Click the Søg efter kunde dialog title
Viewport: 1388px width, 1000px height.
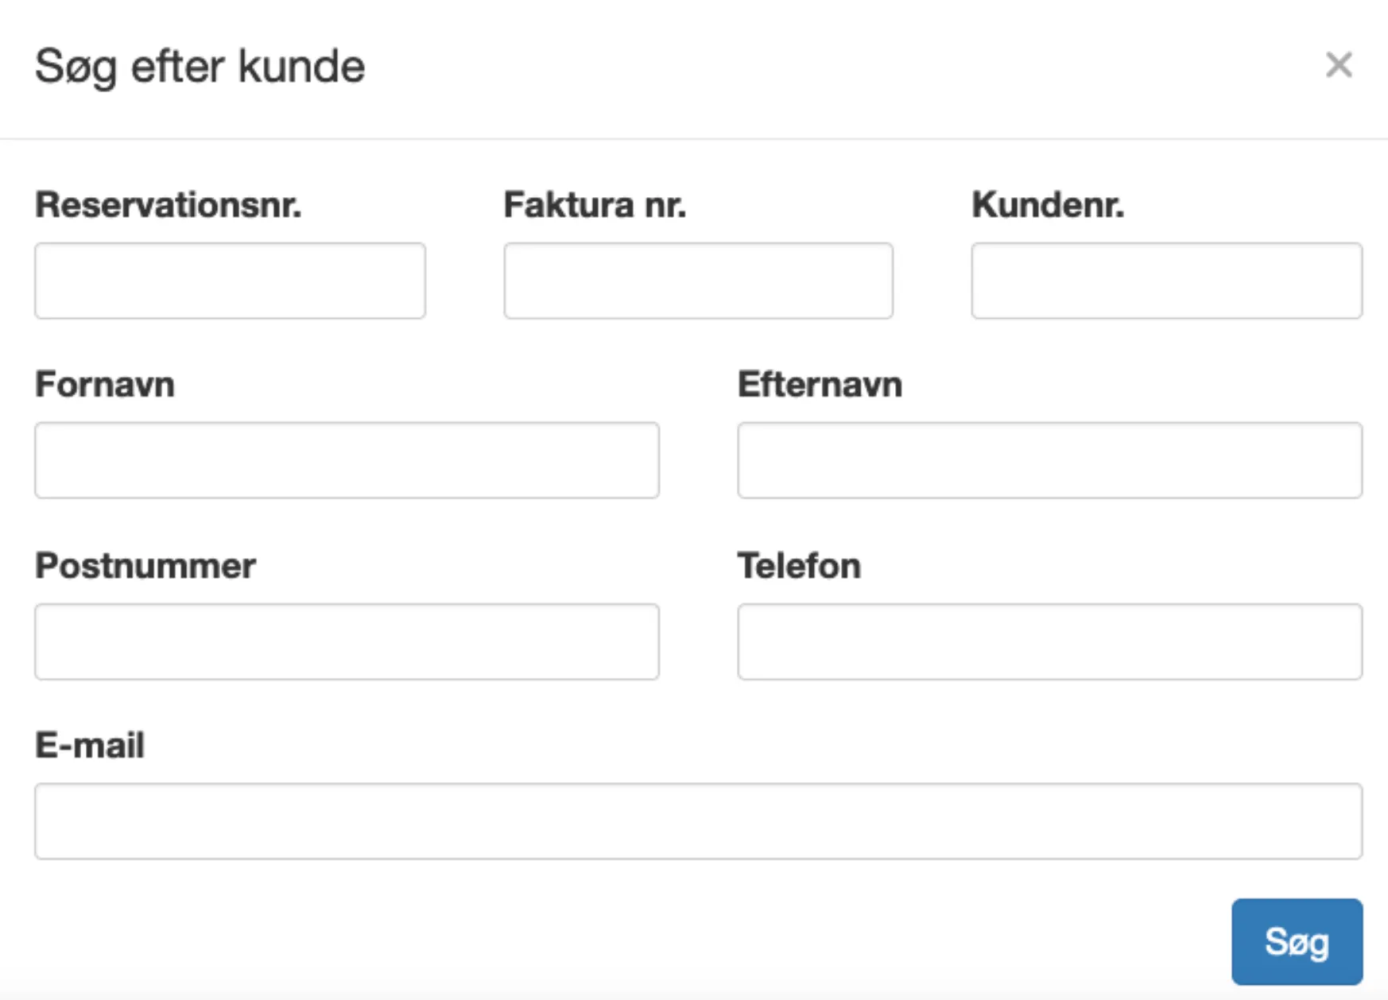(198, 67)
